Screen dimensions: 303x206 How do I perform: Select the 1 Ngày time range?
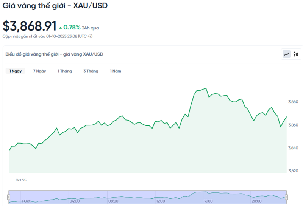(16, 71)
